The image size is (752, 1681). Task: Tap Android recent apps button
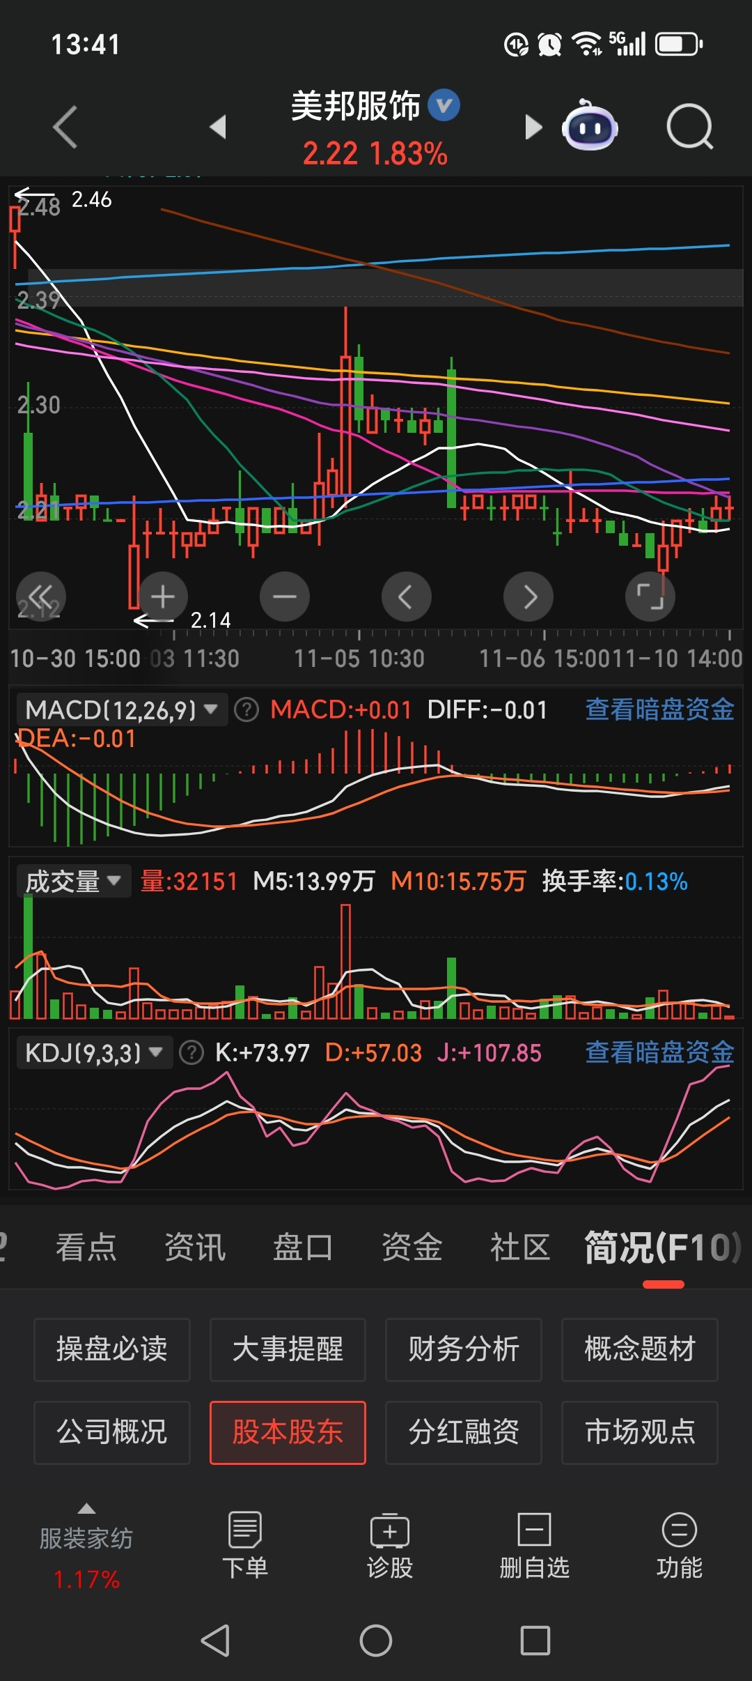point(535,1641)
